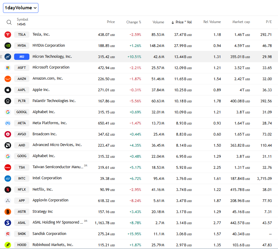
Task: Open the META ticker badge
Action: click(22, 123)
